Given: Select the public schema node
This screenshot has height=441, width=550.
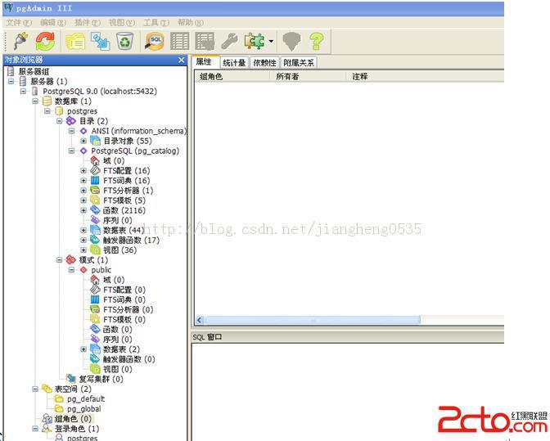Looking at the screenshot, I should [101, 270].
